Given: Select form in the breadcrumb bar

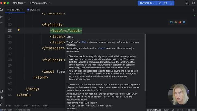Looking at the screenshot, I should coord(26,106).
